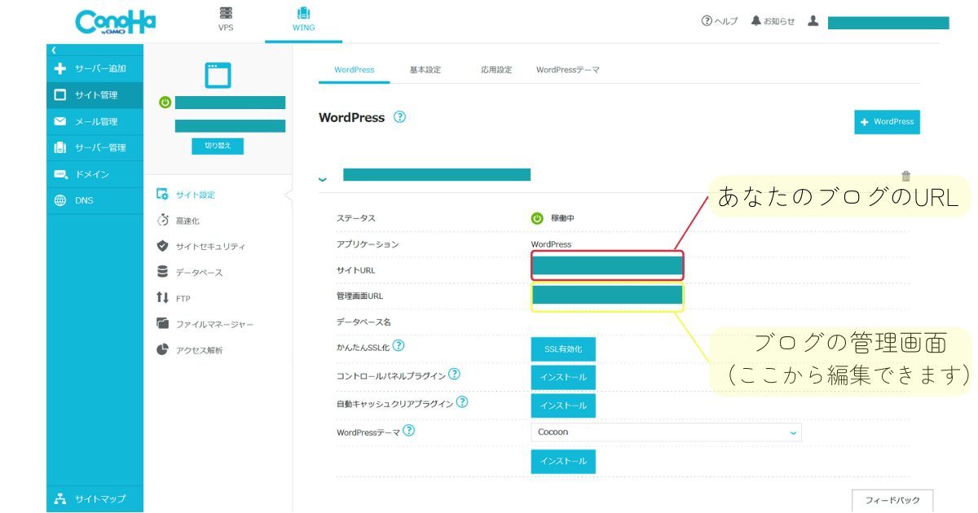The height and width of the screenshot is (513, 978).
Task: Open サイトセキュリティ settings
Action: tap(200, 246)
